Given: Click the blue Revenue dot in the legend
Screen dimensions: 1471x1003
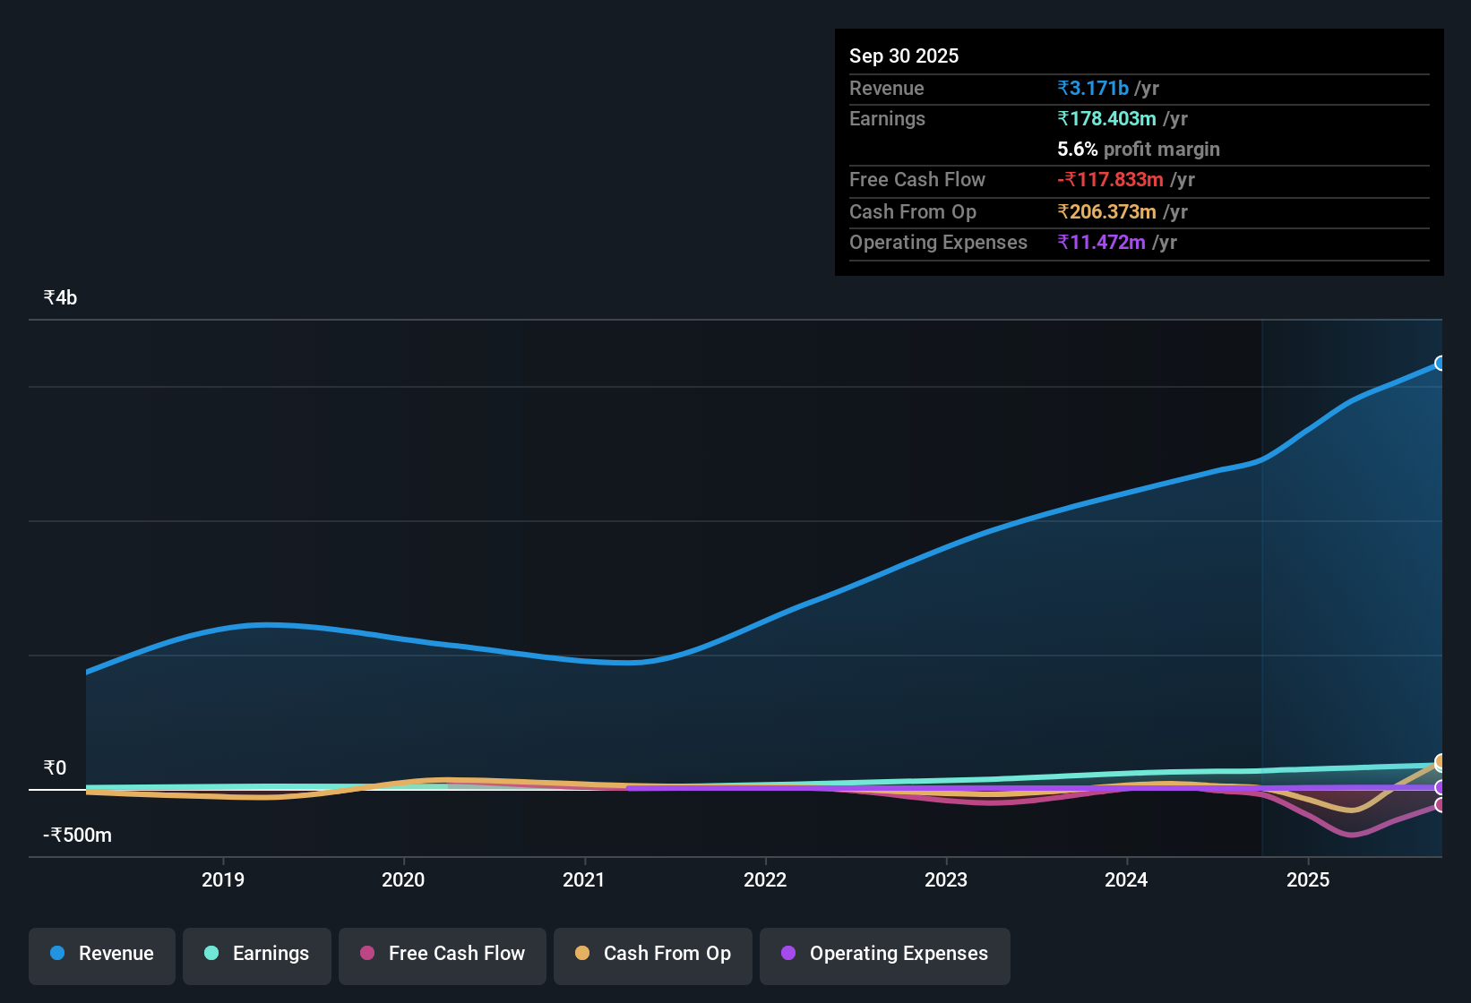Looking at the screenshot, I should click(56, 954).
